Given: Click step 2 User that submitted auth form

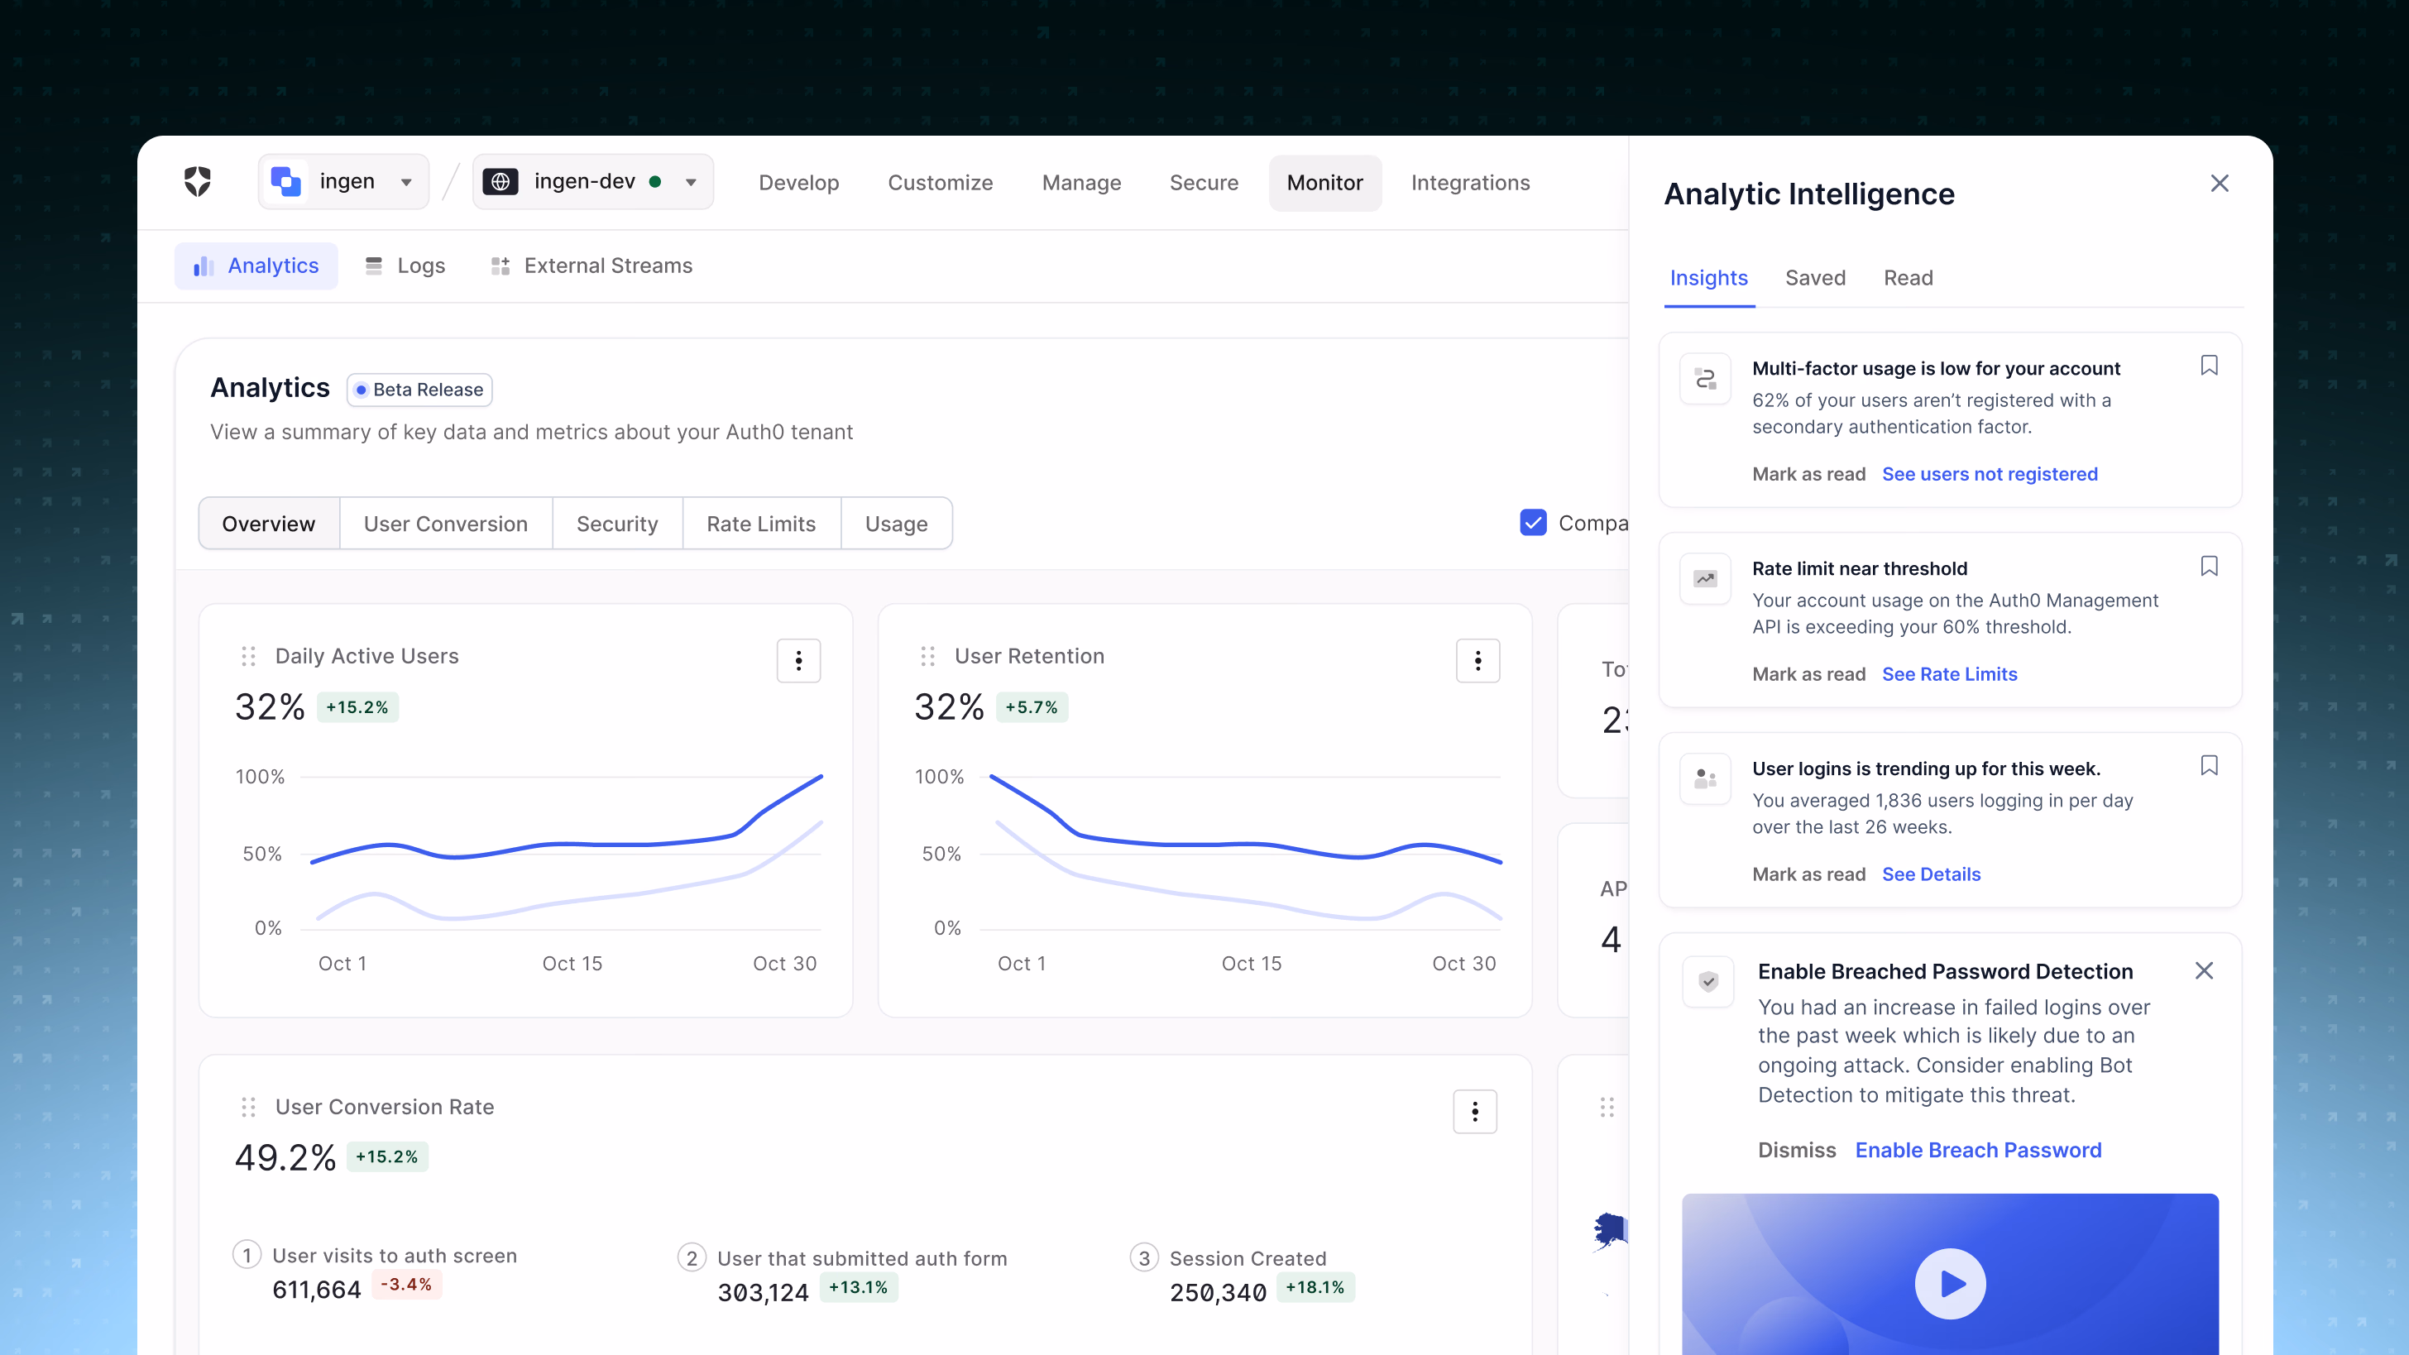Looking at the screenshot, I should [843, 1257].
